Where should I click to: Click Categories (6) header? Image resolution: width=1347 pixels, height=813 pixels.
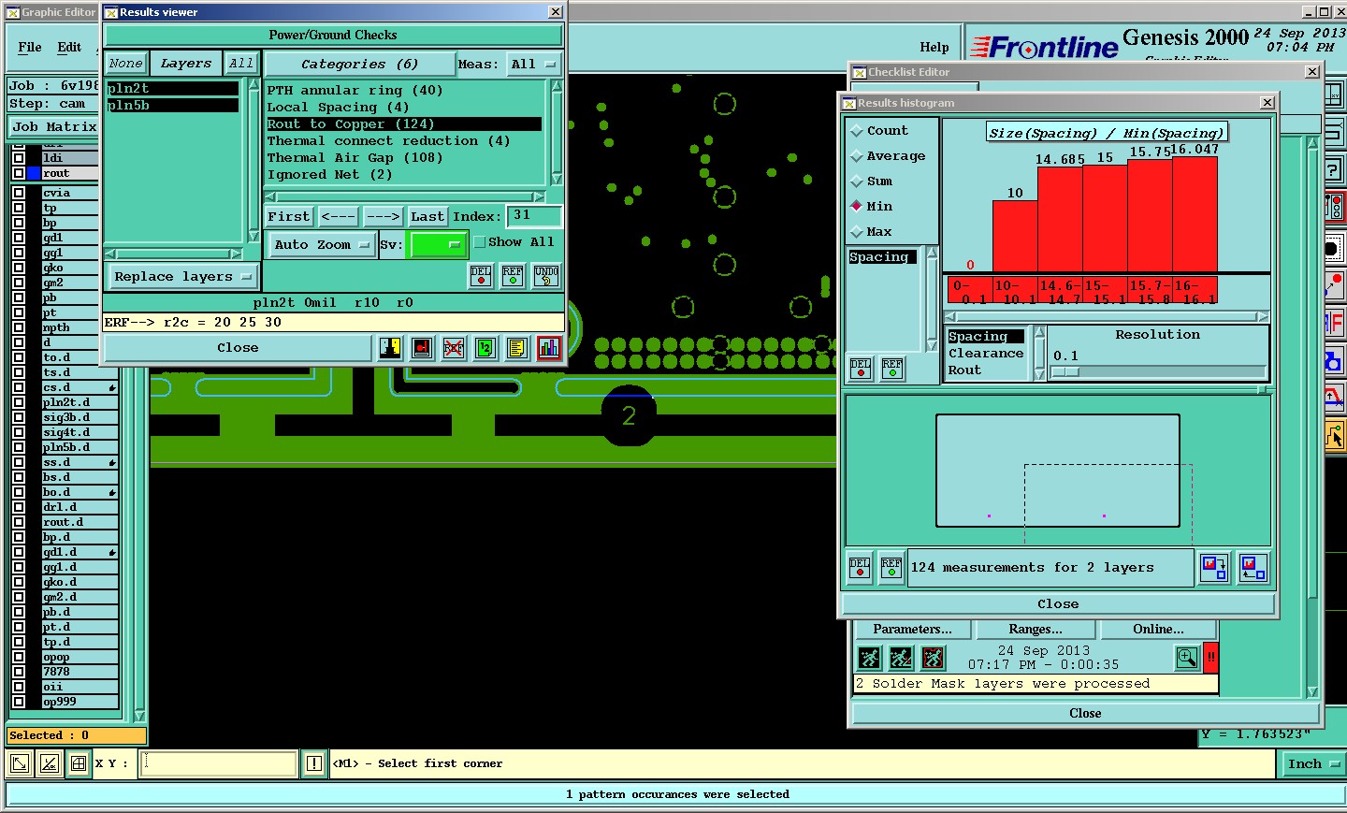tap(359, 65)
